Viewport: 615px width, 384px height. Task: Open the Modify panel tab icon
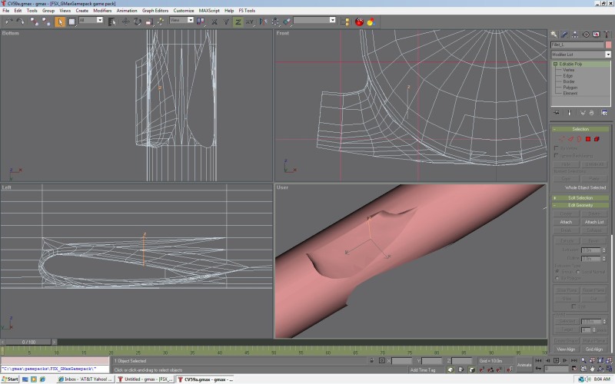tap(564, 34)
